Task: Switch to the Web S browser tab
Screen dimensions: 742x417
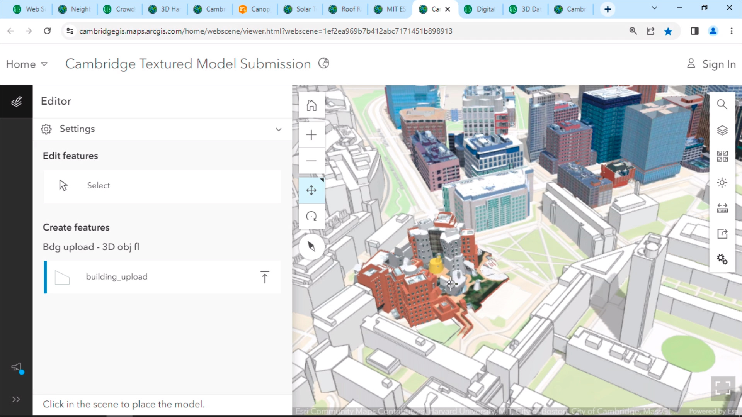Action: click(30, 9)
